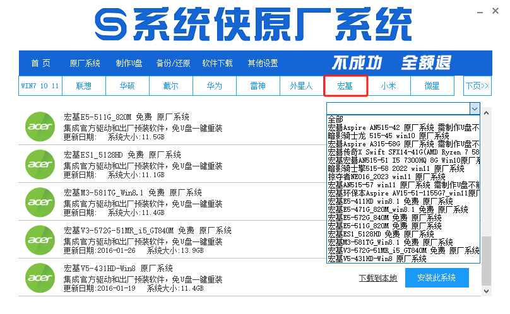Screen dimensions: 510x314
Task: Choose 宏基宏基AN515-51 I5 7300HQ option
Action: (403, 160)
